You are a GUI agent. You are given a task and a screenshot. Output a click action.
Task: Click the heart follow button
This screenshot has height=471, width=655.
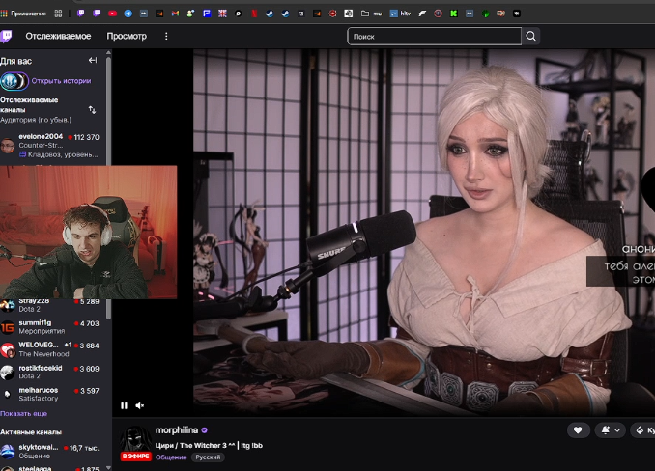578,430
